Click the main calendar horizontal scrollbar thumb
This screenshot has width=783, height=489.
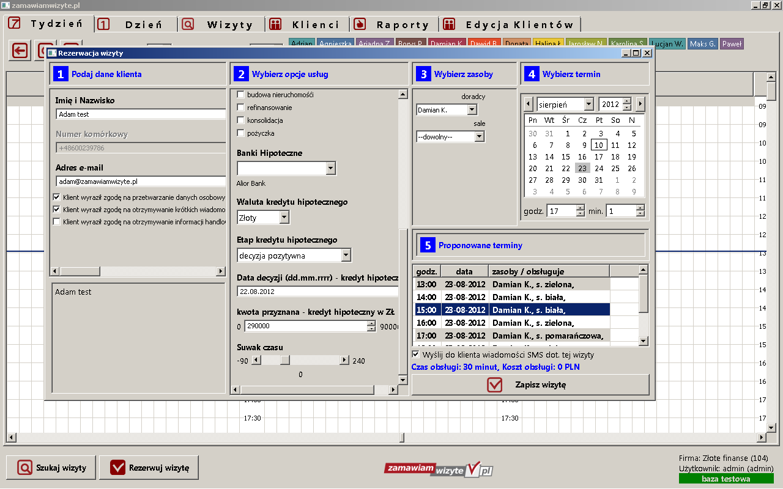(403, 438)
